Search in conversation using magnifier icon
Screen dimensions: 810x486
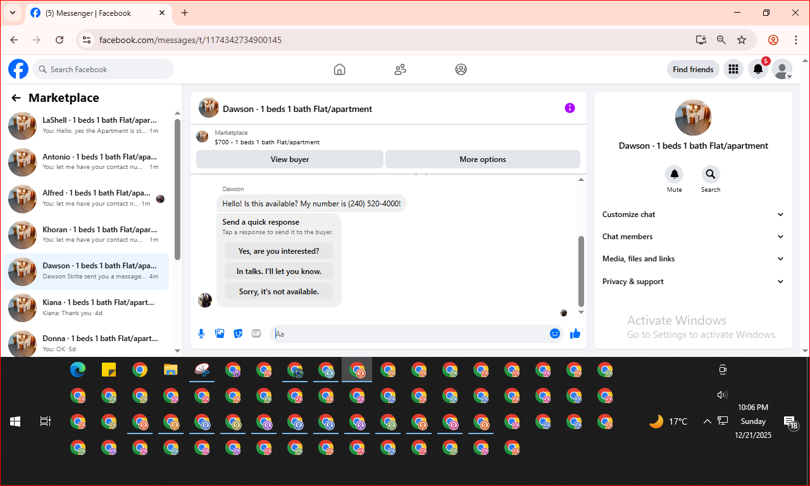(711, 174)
